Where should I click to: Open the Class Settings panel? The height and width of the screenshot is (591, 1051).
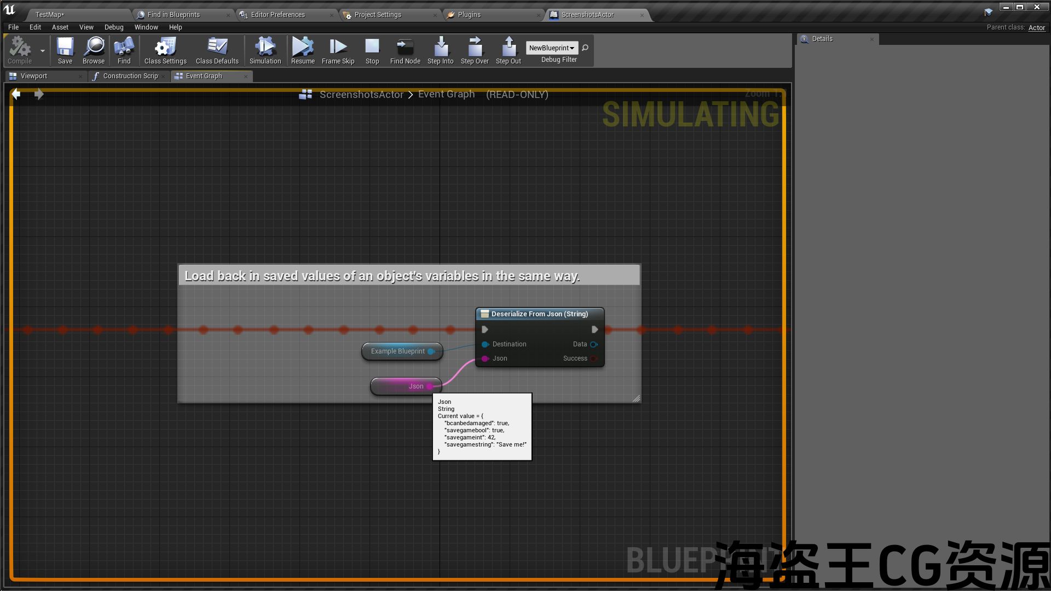pos(165,50)
